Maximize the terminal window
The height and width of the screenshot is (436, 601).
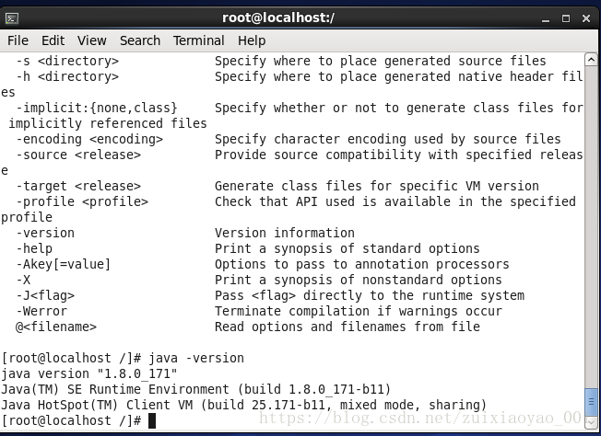tap(566, 18)
